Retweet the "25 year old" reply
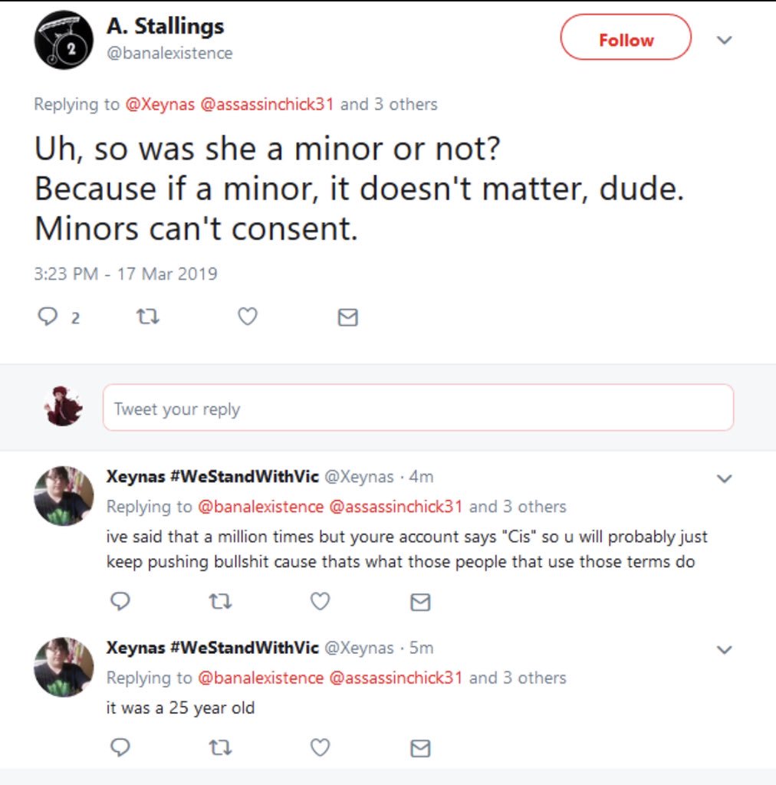The image size is (776, 785). pos(220,747)
